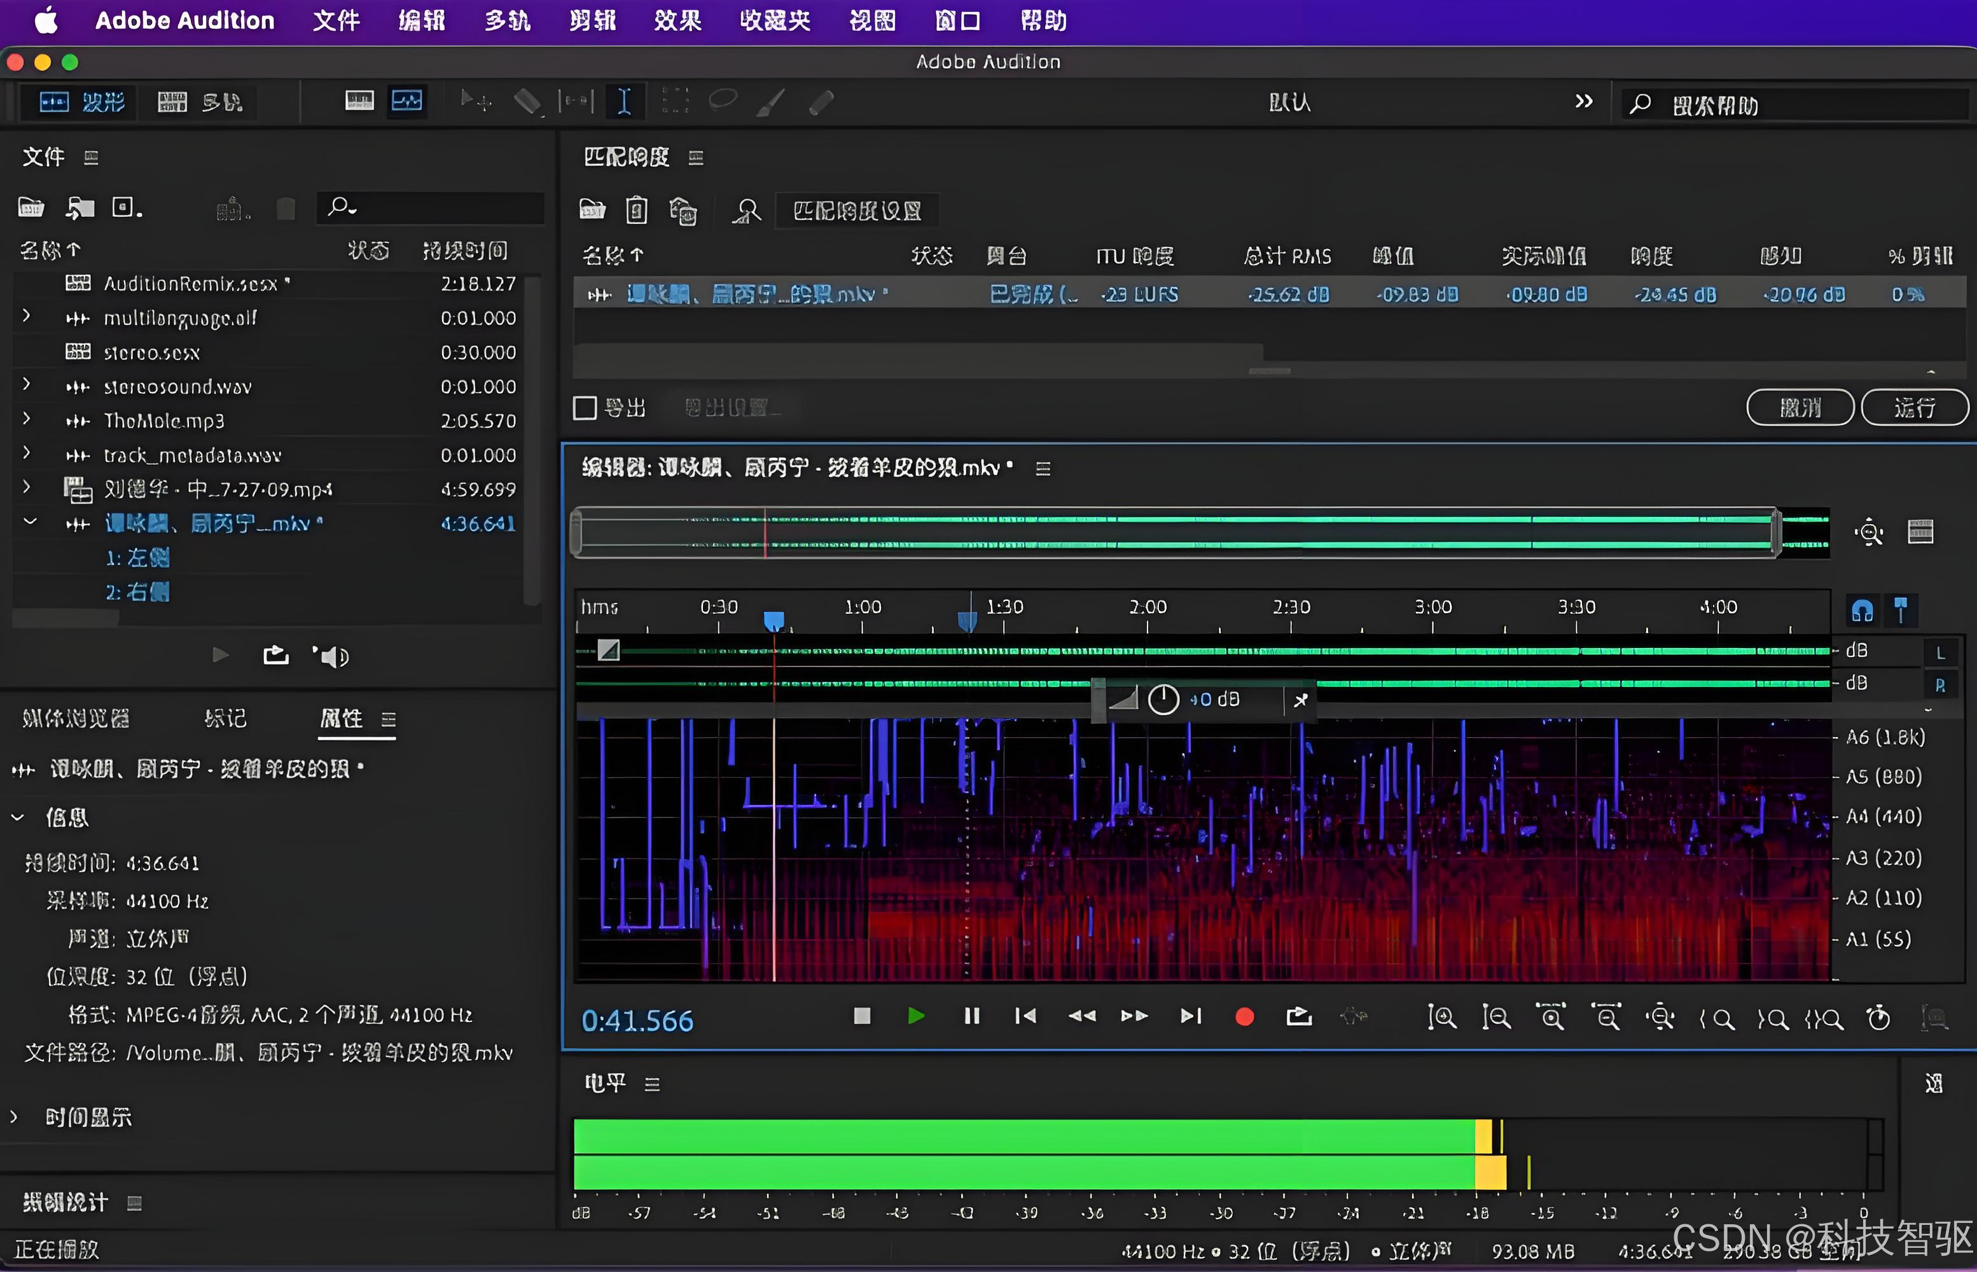This screenshot has width=1977, height=1272.
Task: Select the Lasso selection tool
Action: (723, 100)
